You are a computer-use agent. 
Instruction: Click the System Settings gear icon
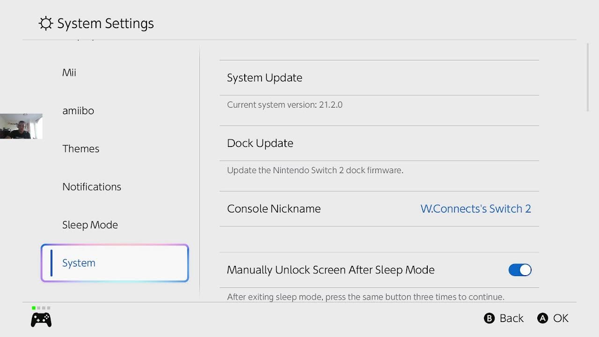pos(45,23)
